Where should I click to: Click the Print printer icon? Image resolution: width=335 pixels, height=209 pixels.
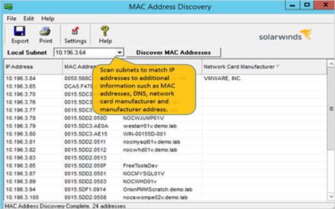[x=45, y=32]
